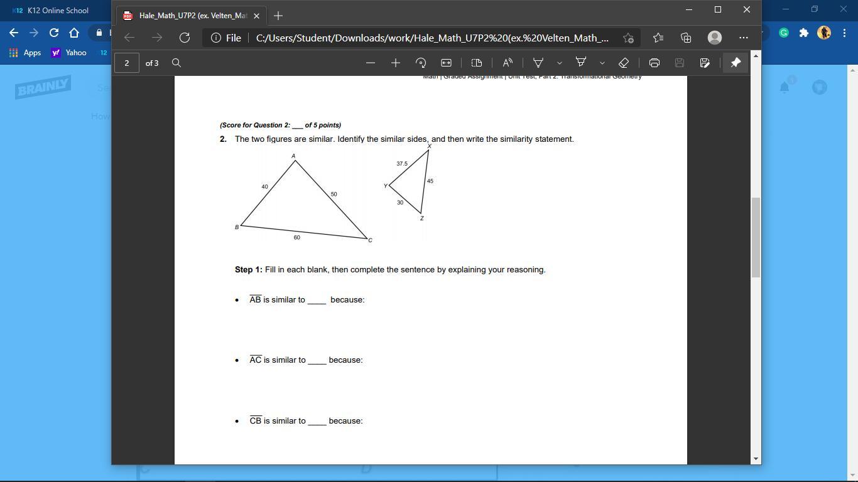Click Save as PDF icon
858x482 pixels.
705,63
